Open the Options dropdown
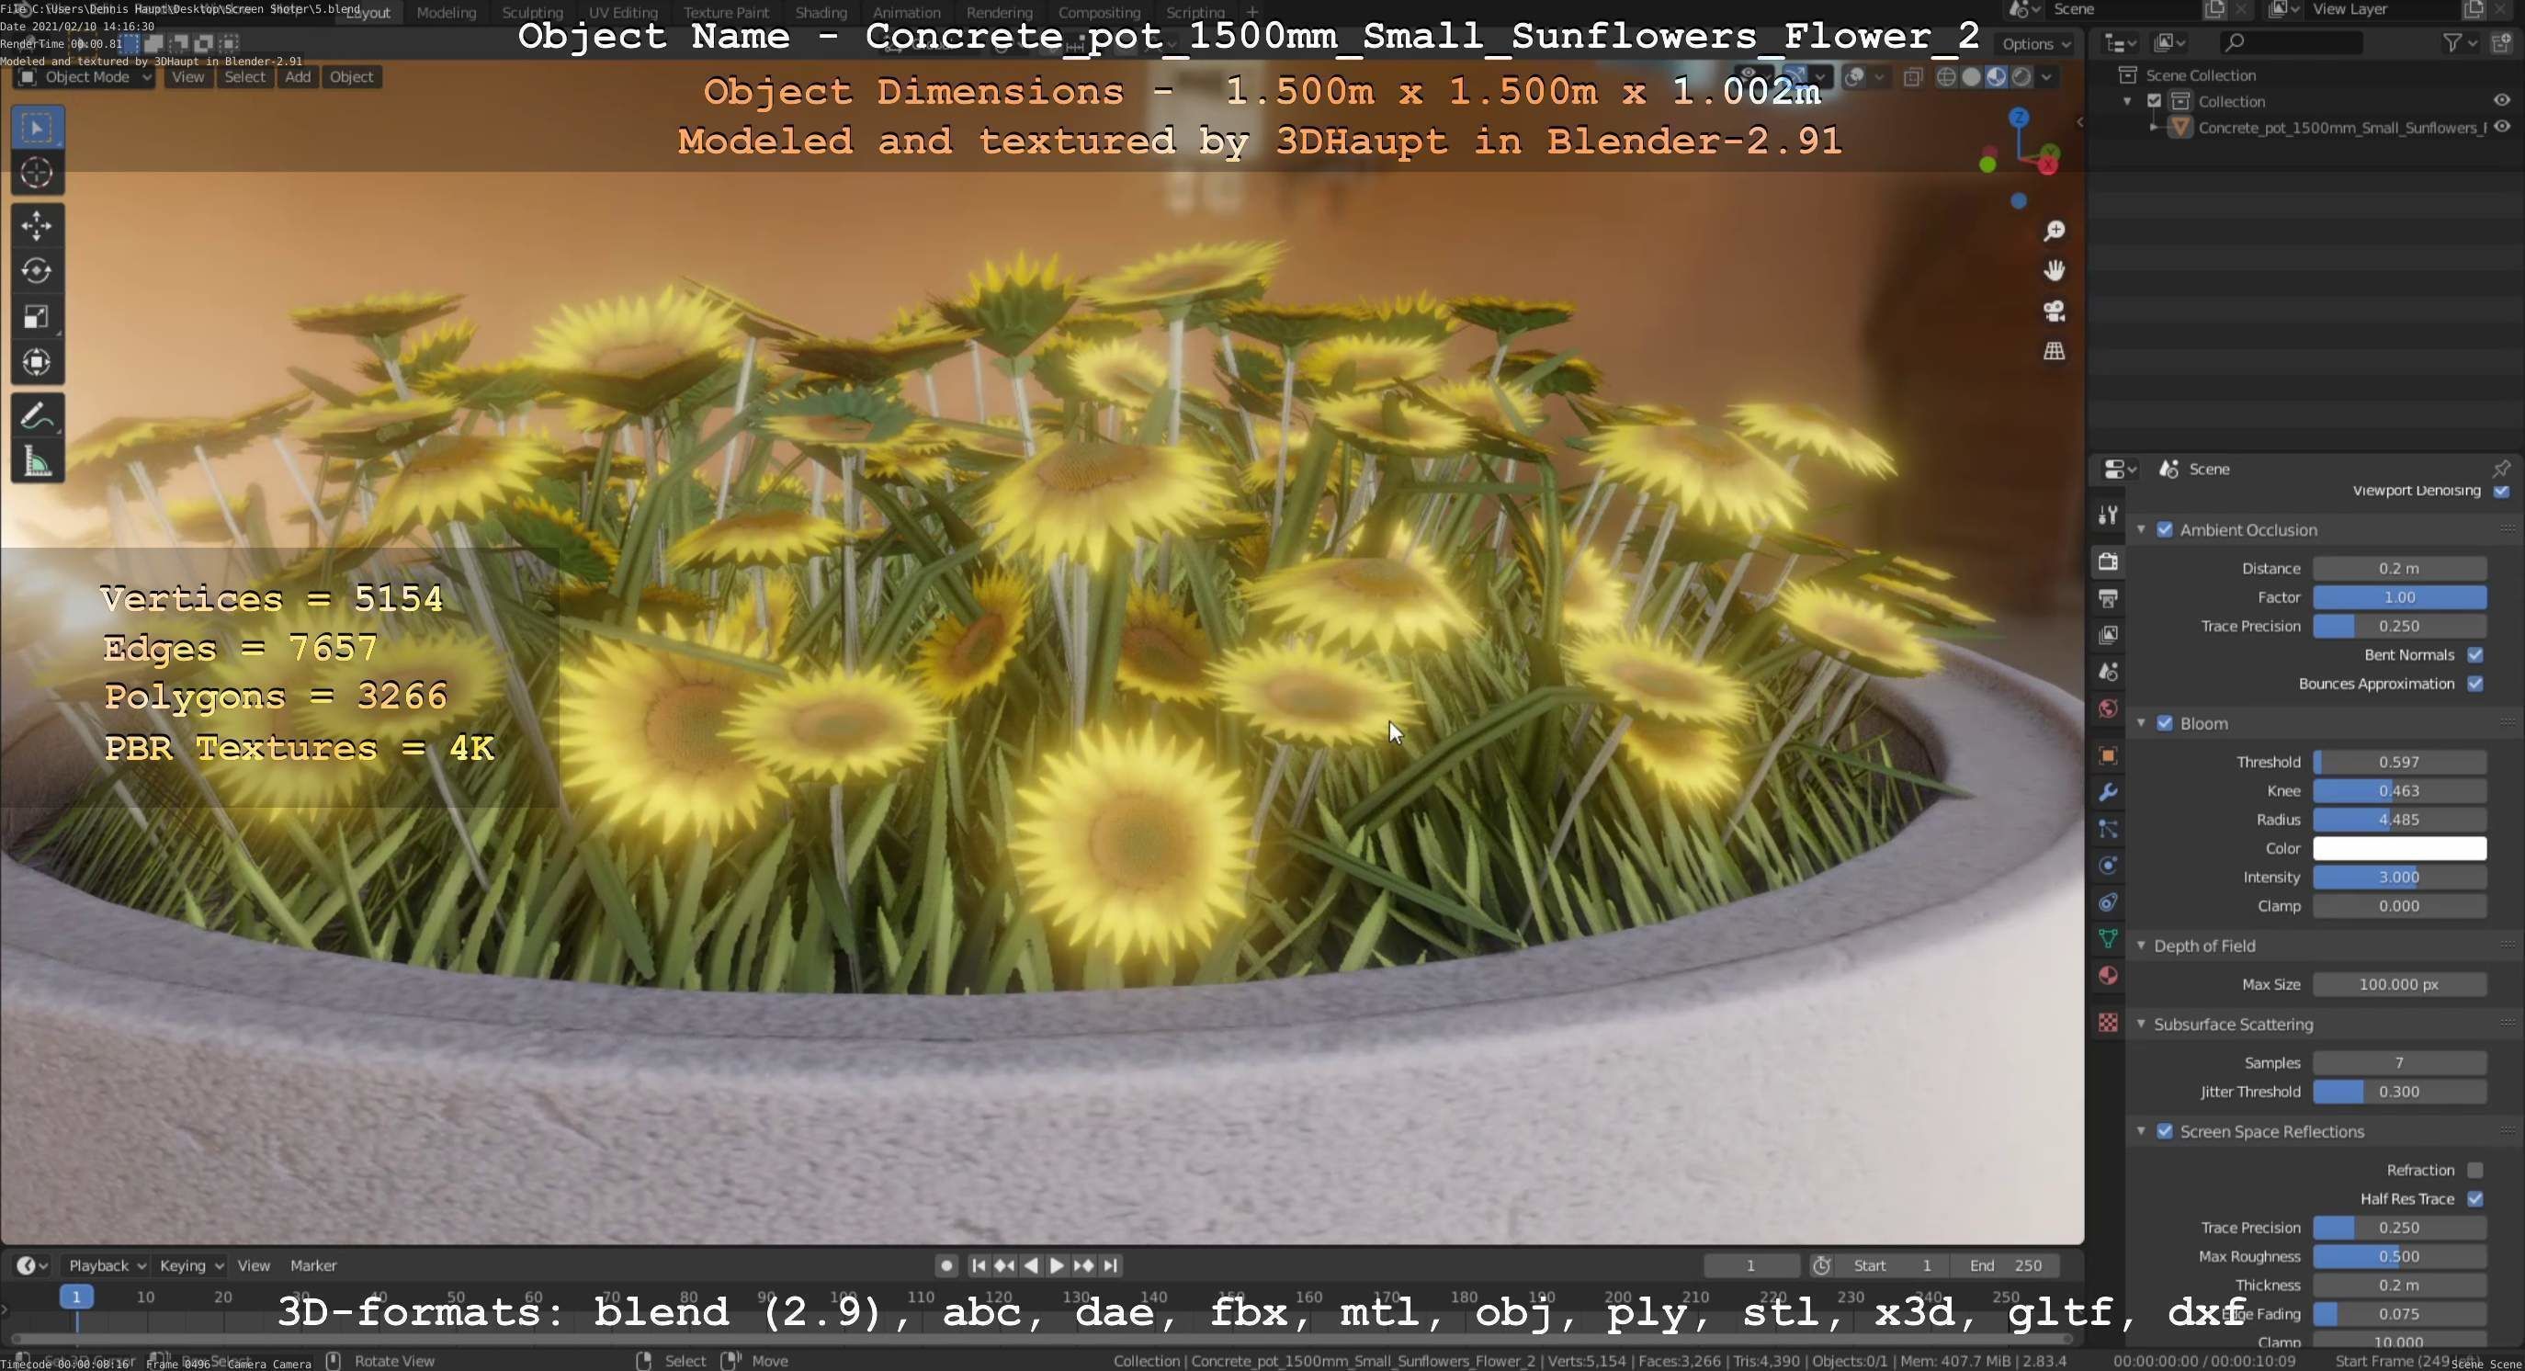 2035,44
